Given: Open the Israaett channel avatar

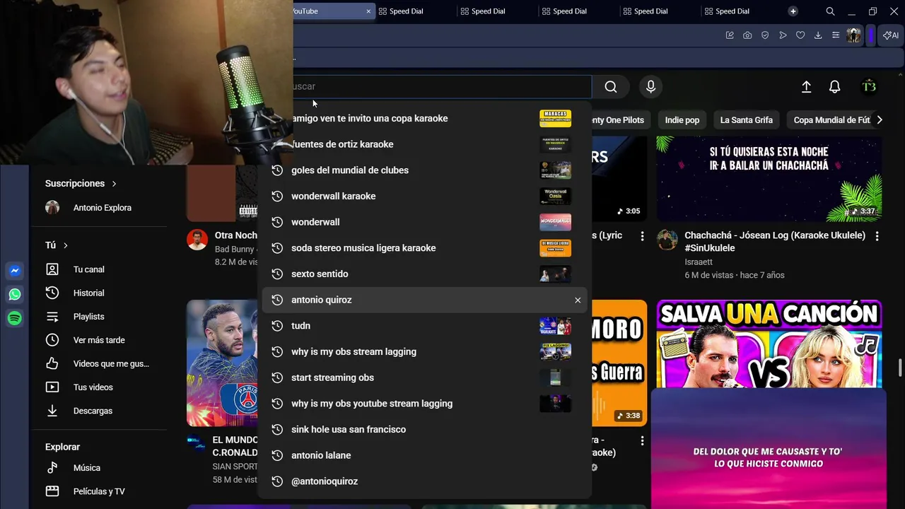Looking at the screenshot, I should (667, 240).
